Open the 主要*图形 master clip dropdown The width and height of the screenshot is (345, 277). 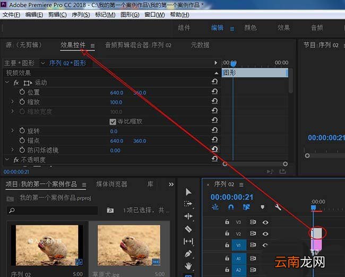(42, 64)
